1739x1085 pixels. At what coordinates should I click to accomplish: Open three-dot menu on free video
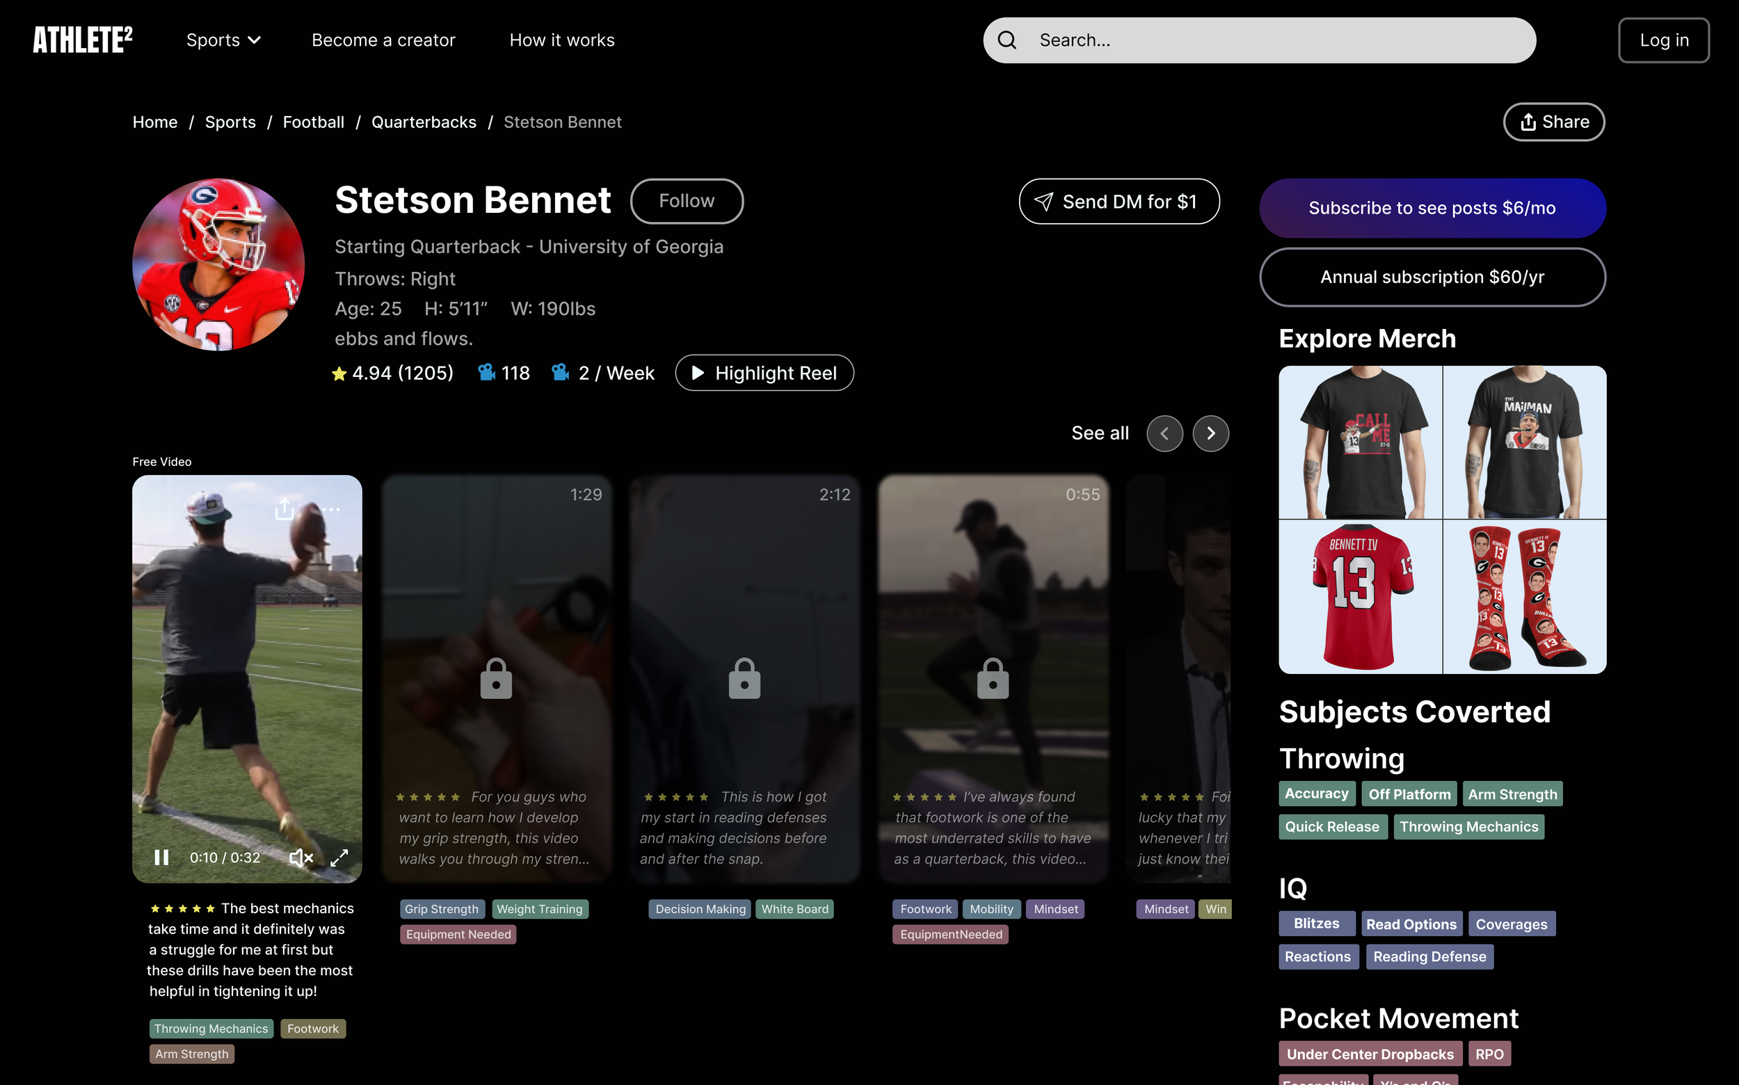click(331, 510)
